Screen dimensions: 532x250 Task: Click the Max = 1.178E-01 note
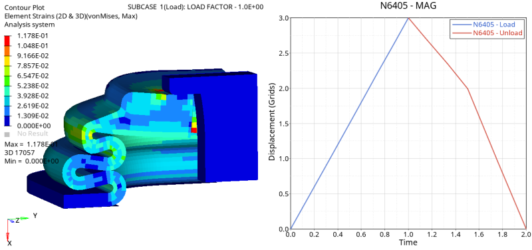coord(31,145)
